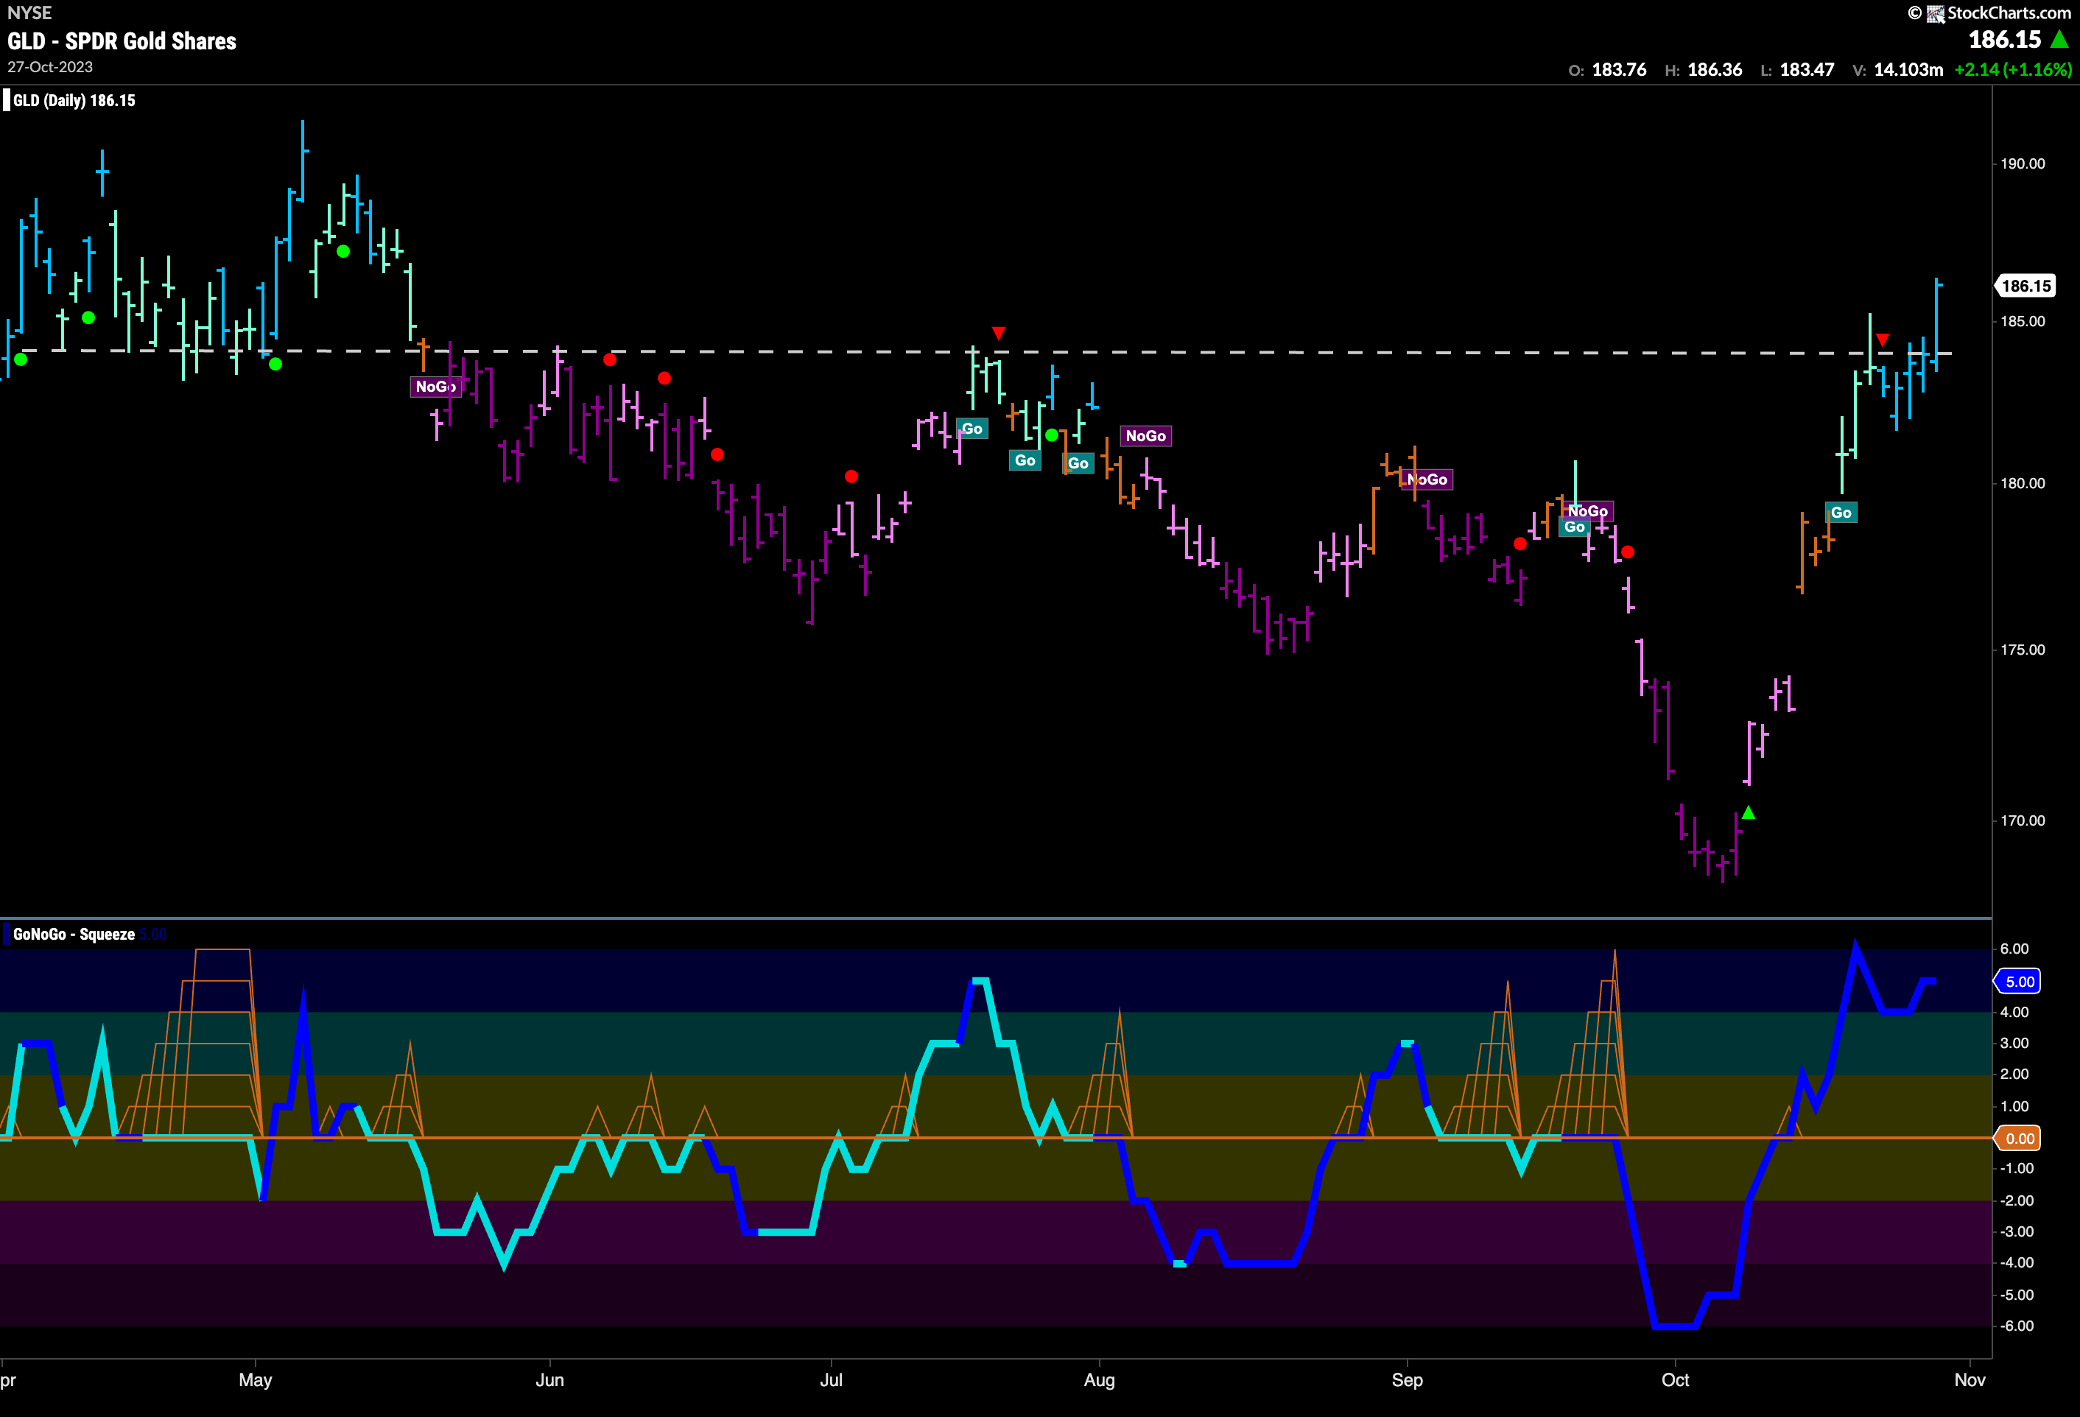Screen dimensions: 2080x1417
Task: Click the Nov label on time axis
Action: (x=1969, y=1380)
